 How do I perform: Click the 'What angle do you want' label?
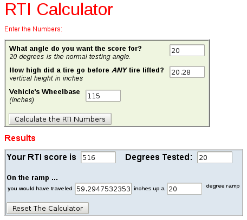click(x=75, y=49)
